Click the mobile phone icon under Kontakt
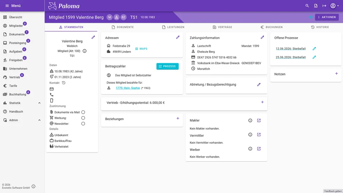The width and height of the screenshot is (343, 193). coord(51,100)
